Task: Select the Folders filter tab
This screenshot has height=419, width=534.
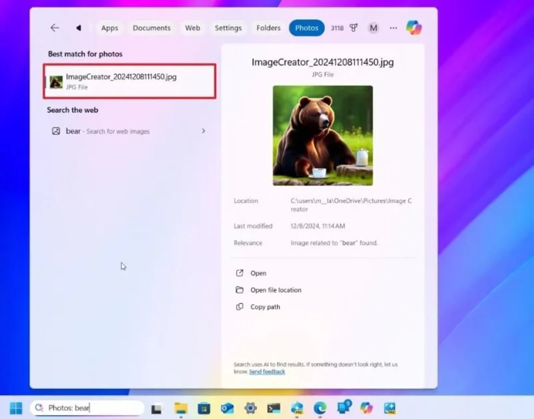Action: [268, 28]
